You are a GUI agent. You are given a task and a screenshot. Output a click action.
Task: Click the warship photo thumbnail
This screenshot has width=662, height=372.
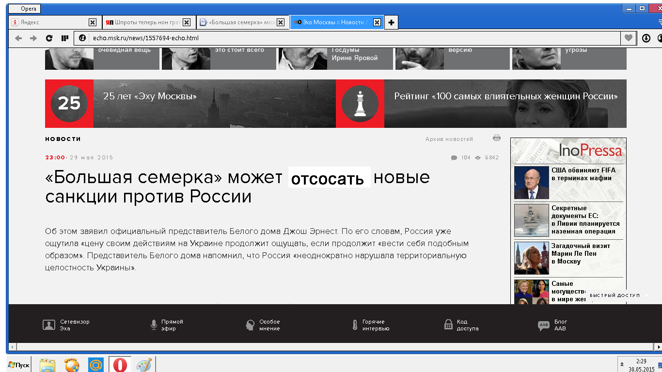[532, 220]
